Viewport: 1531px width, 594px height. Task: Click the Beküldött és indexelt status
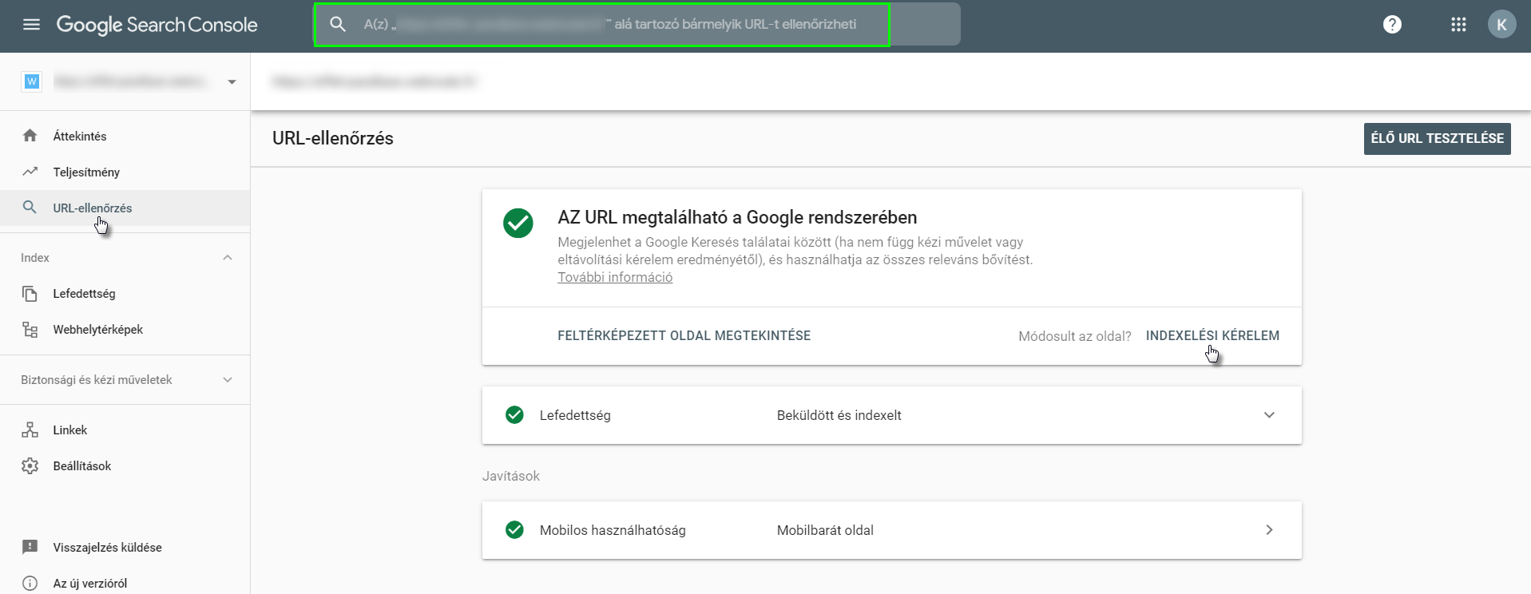tap(839, 415)
